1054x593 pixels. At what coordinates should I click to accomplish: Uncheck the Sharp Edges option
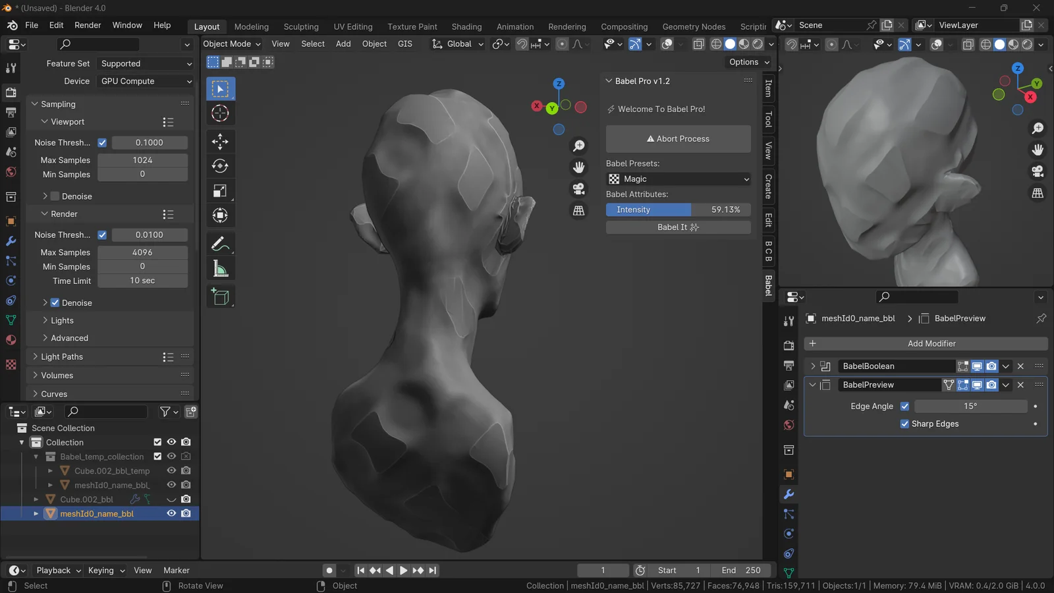pos(905,424)
